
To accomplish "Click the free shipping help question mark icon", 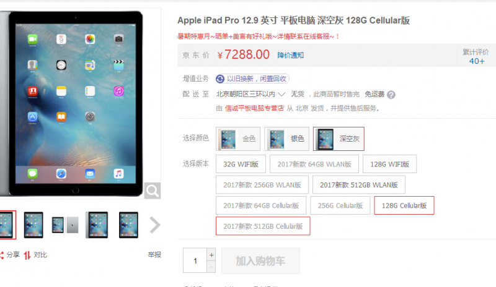I will [x=391, y=95].
